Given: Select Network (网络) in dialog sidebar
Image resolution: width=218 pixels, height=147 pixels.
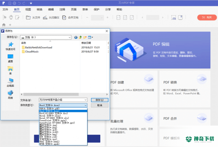Looking at the screenshot, I should 11,95.
